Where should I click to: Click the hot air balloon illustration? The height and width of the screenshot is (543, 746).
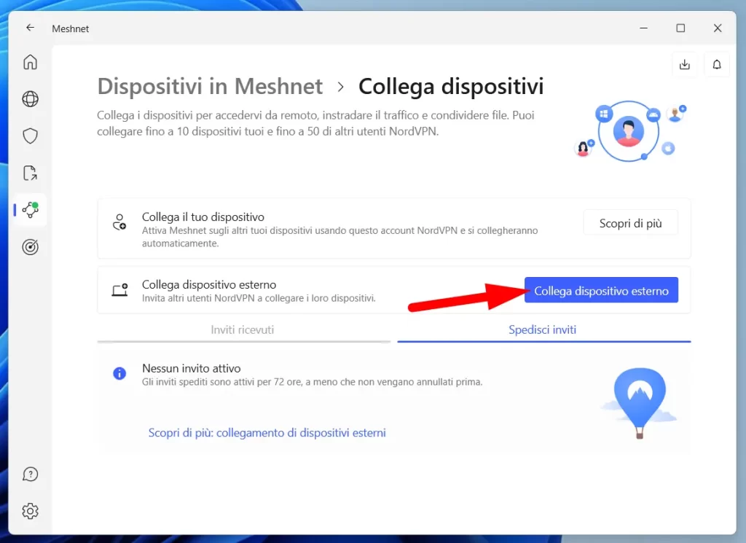pyautogui.click(x=639, y=403)
